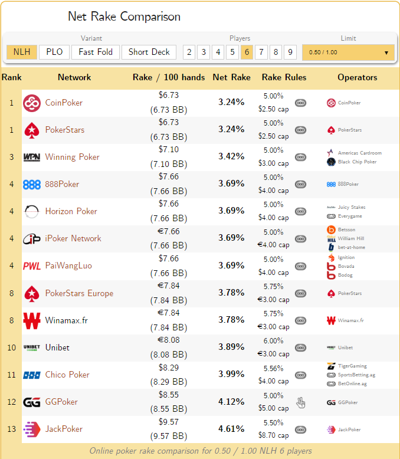Click the Black Chip Poker operator icon

pos(331,162)
